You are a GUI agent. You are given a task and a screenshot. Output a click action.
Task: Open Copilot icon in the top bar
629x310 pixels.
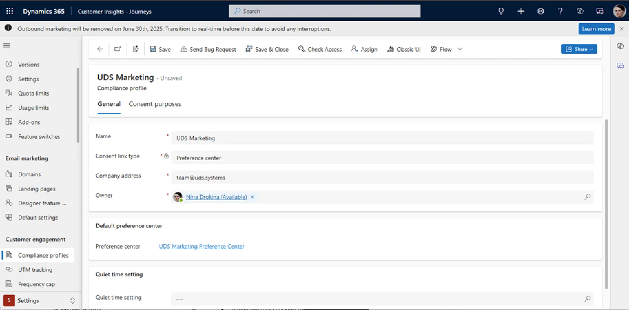[580, 11]
